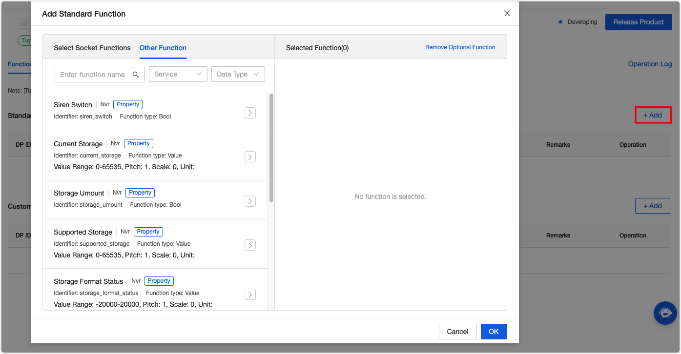
Task: Open the Data Type dropdown filter
Action: pos(238,74)
